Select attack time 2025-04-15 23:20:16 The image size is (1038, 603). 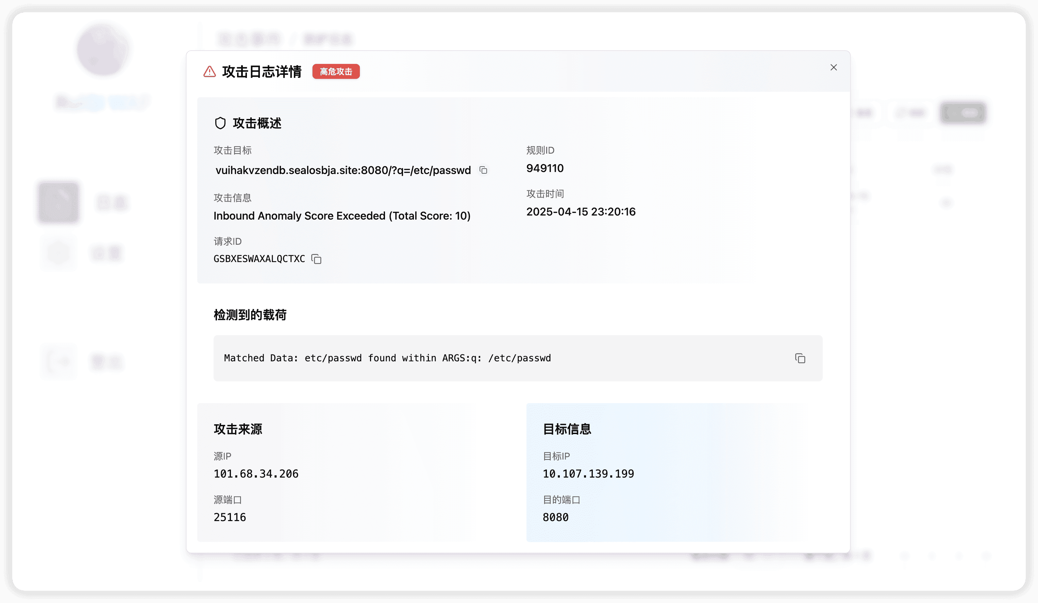(x=581, y=211)
